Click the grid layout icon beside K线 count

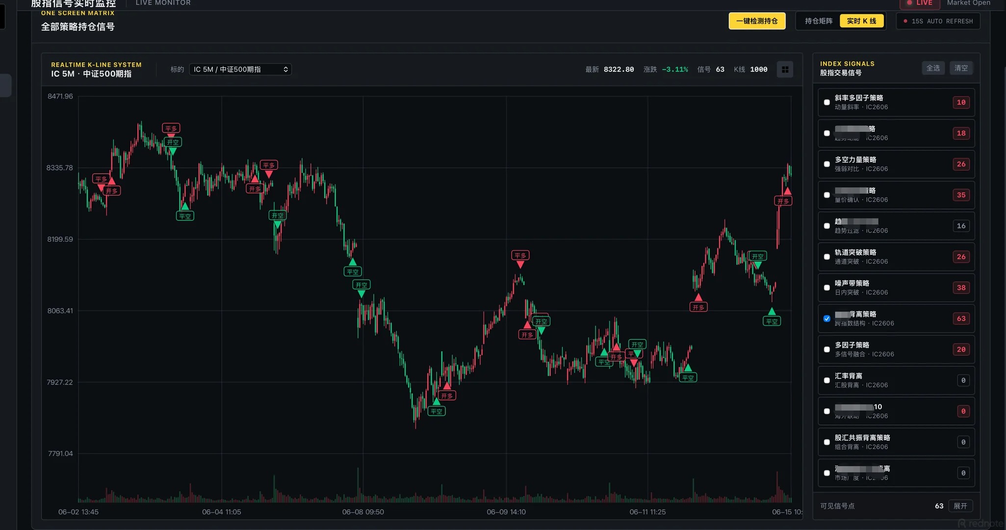785,70
